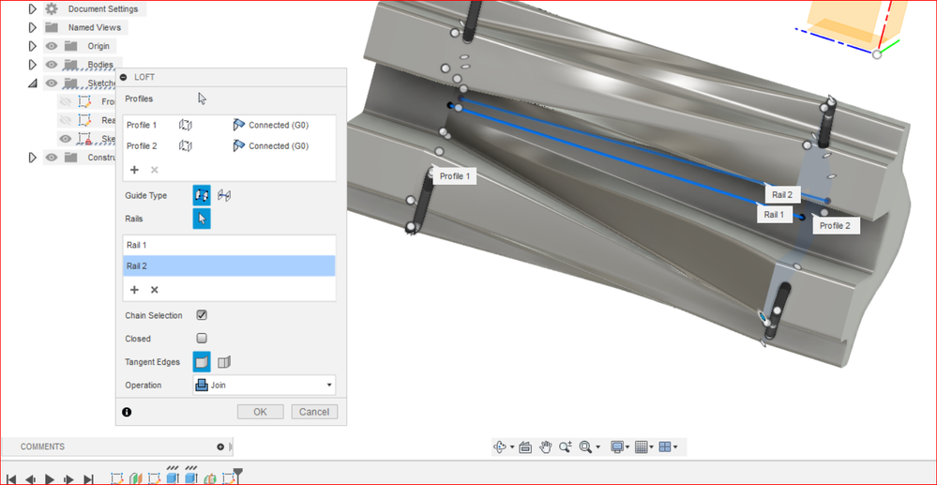
Task: Select the Pan hand tool
Action: click(x=545, y=447)
